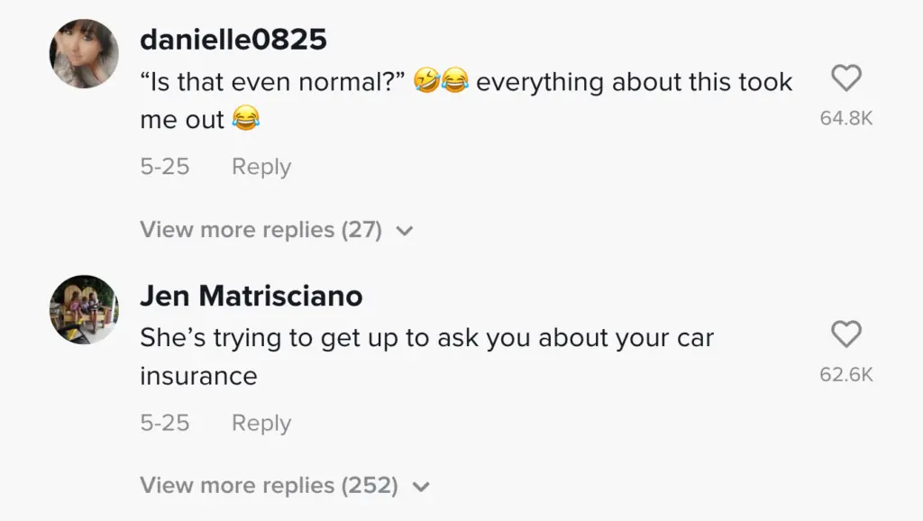This screenshot has width=923, height=521.
Task: Visit the Jen Matrisciano username link
Action: click(251, 296)
